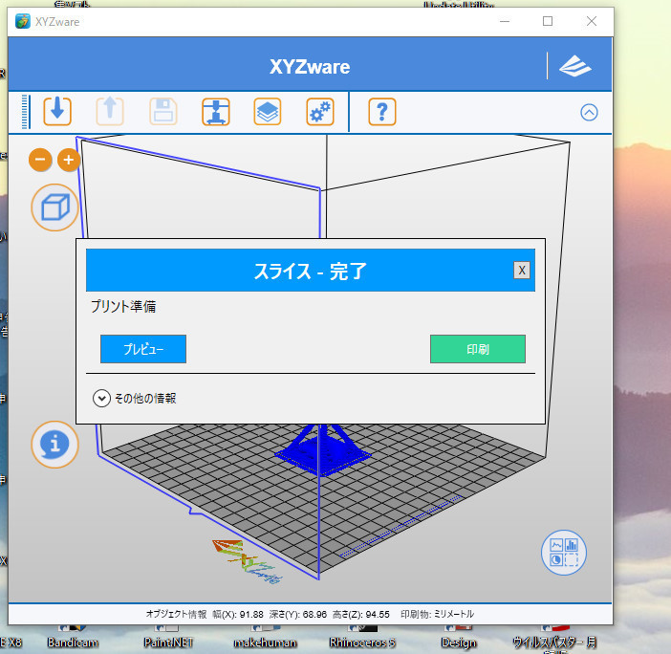
Task: Click the Export file toolbar icon
Action: pos(110,111)
